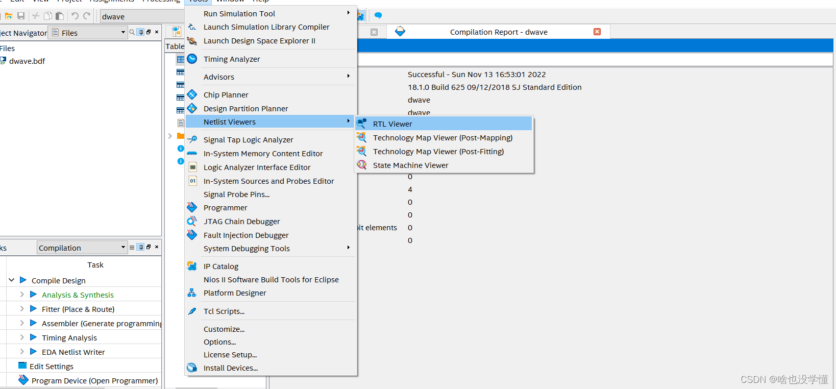Open the Tasks Compilation dropdown
The height and width of the screenshot is (389, 836).
pos(82,248)
